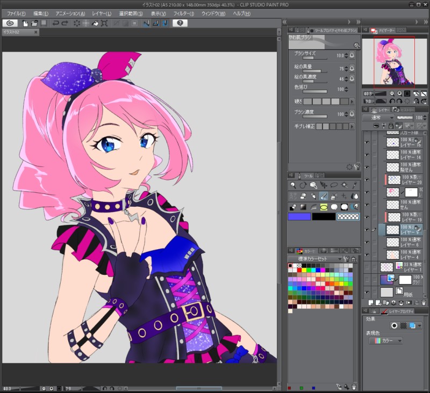Image resolution: width=430 pixels, height=393 pixels.
Task: Select the Airbrush tool
Action: 334,196
